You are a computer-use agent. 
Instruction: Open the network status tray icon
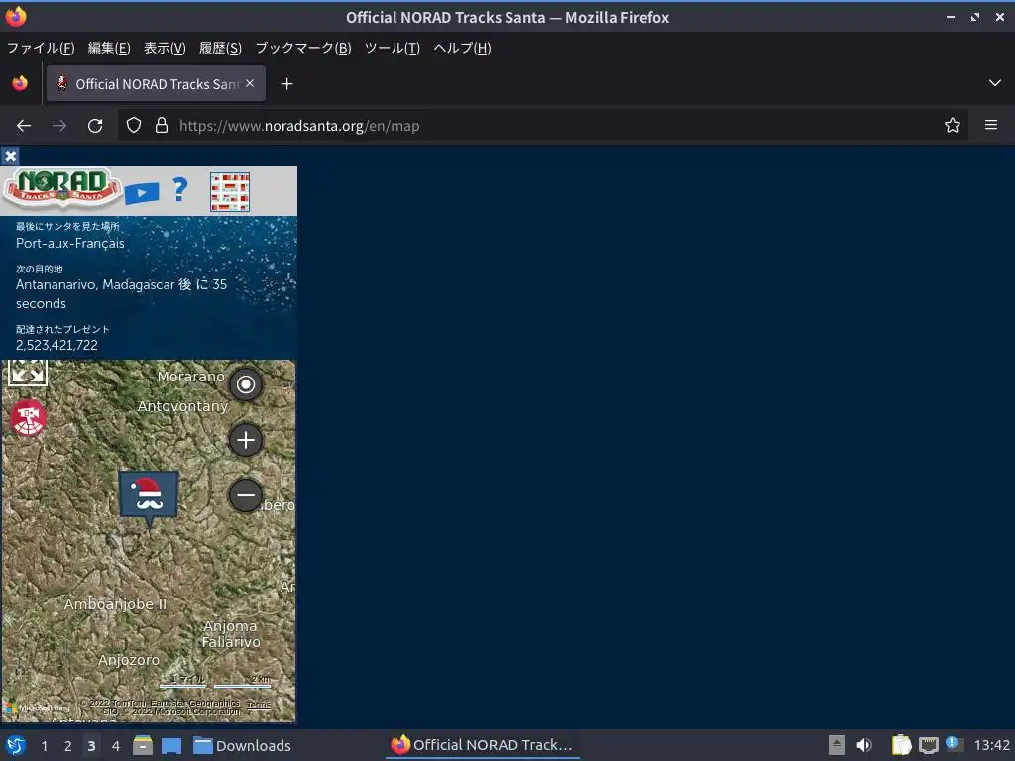point(928,745)
